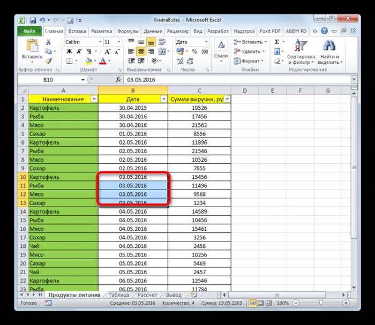Switch to the Вставка ribbon tab
The image size is (375, 325).
pos(77,31)
